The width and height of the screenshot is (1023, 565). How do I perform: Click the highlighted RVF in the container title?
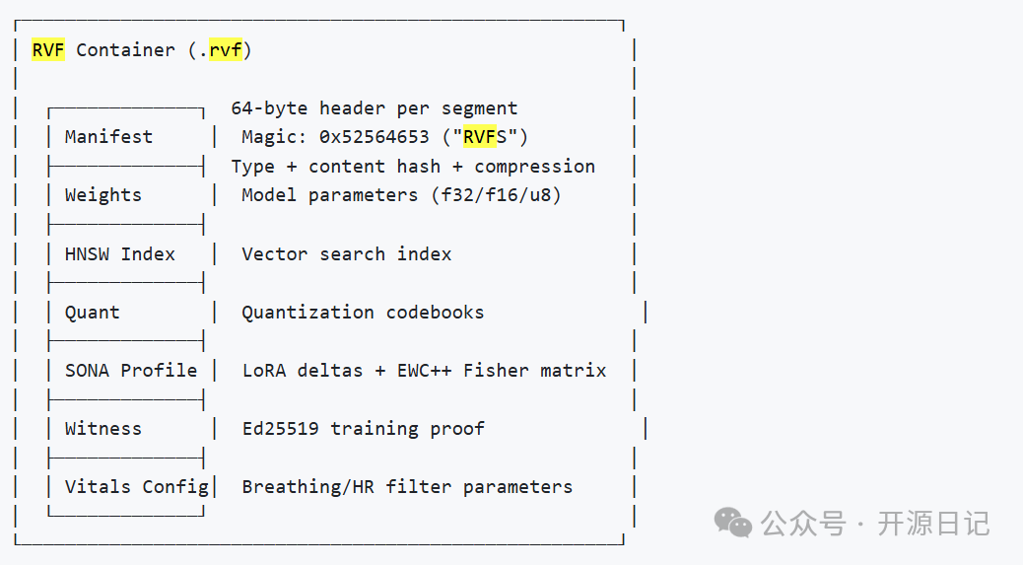pyautogui.click(x=47, y=49)
